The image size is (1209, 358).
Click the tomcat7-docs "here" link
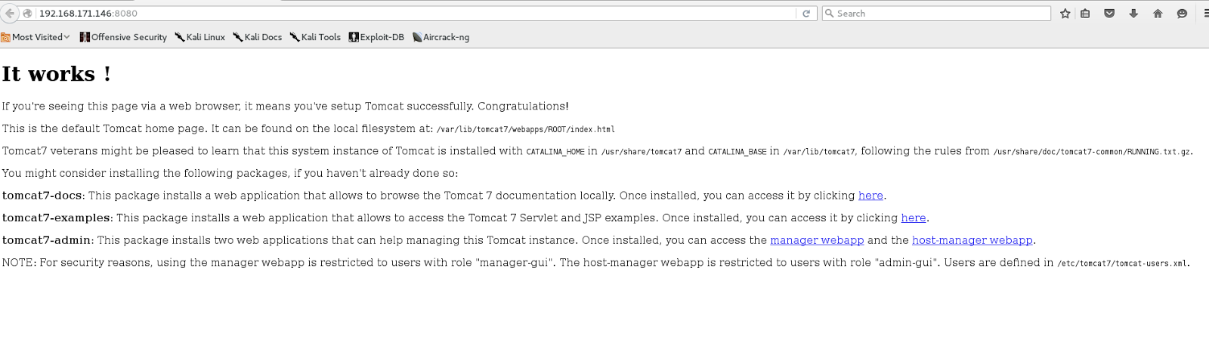pyautogui.click(x=870, y=196)
